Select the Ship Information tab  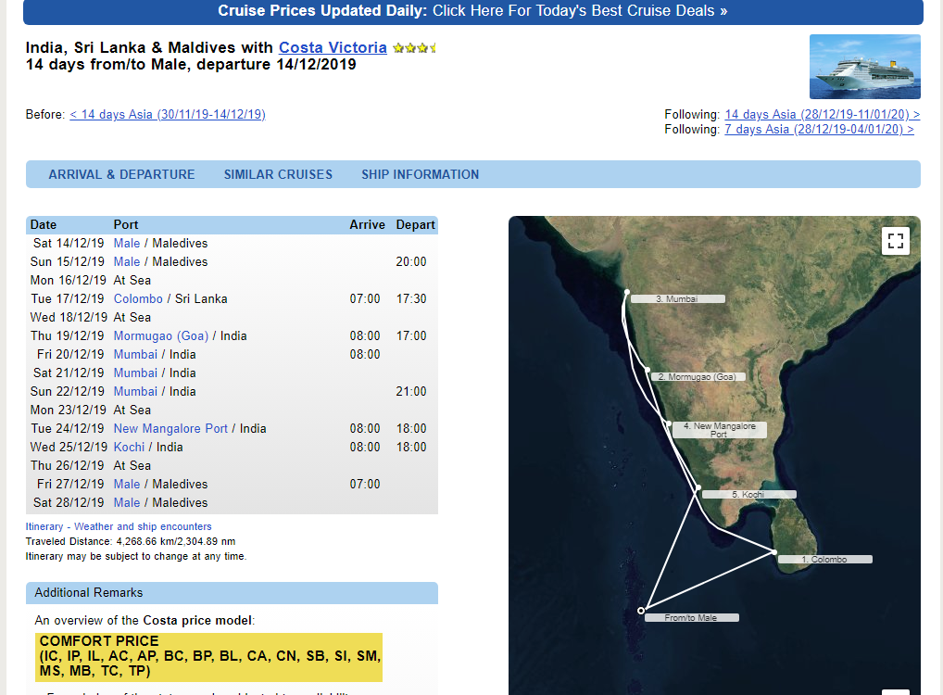pyautogui.click(x=420, y=174)
